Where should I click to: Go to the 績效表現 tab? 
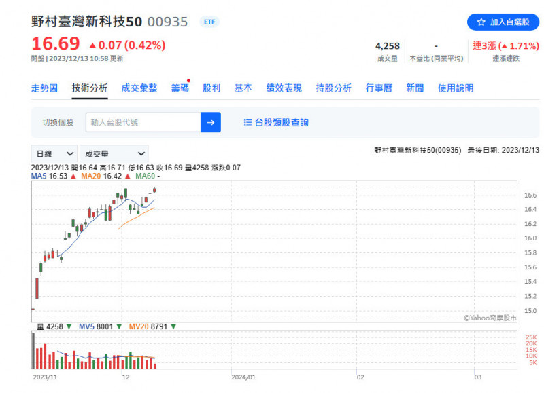tap(284, 88)
